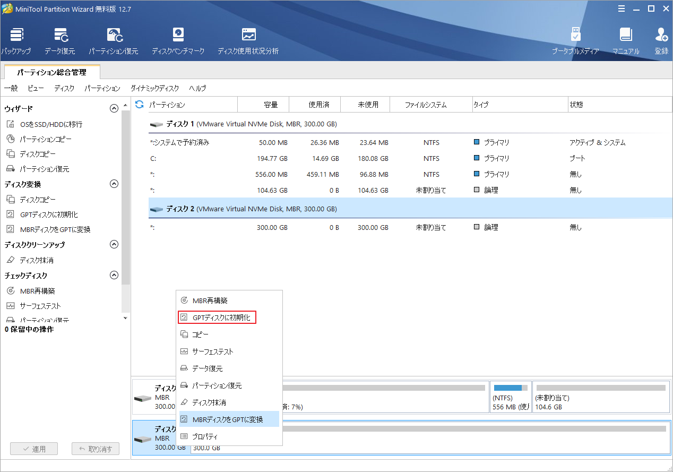Click the refresh icon beside パーティション header
The width and height of the screenshot is (673, 472).
pyautogui.click(x=140, y=105)
